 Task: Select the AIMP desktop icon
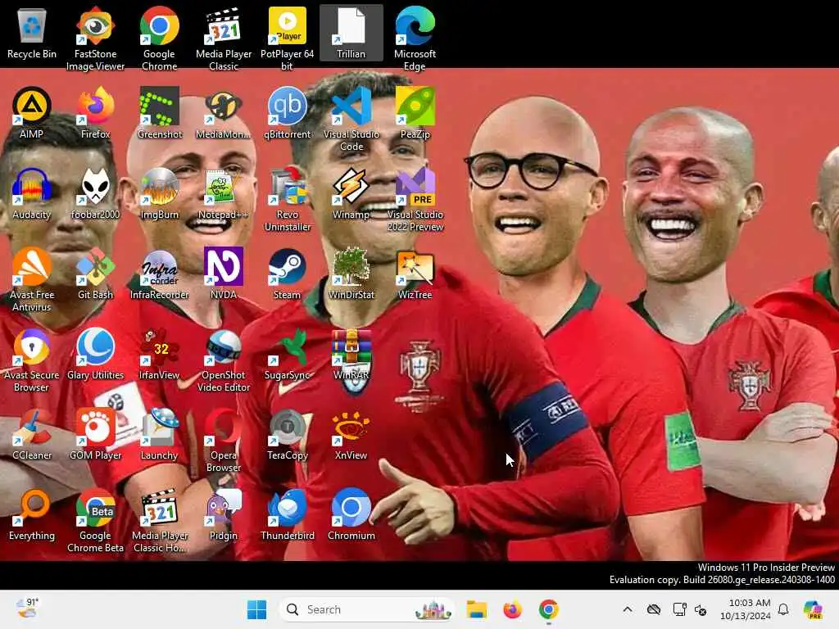tap(32, 113)
